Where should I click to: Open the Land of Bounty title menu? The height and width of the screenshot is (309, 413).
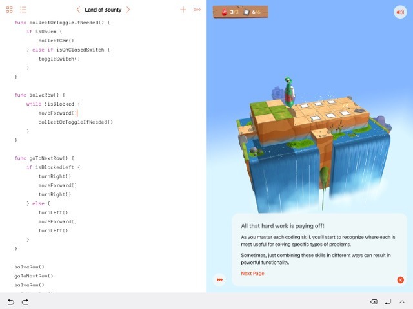(x=103, y=10)
